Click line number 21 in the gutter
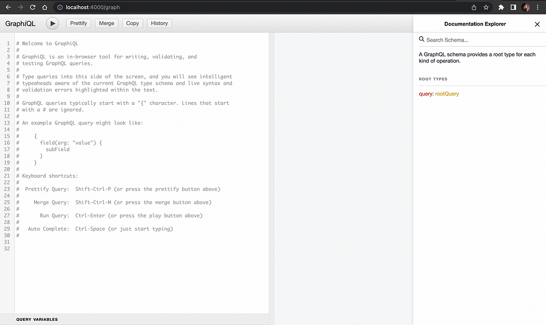Image resolution: width=546 pixels, height=325 pixels. point(7,176)
